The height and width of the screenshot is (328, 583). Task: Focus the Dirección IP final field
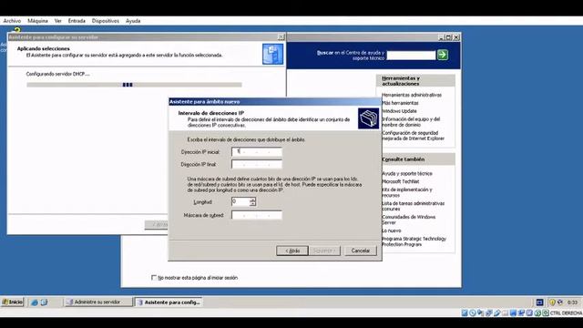[x=257, y=164]
